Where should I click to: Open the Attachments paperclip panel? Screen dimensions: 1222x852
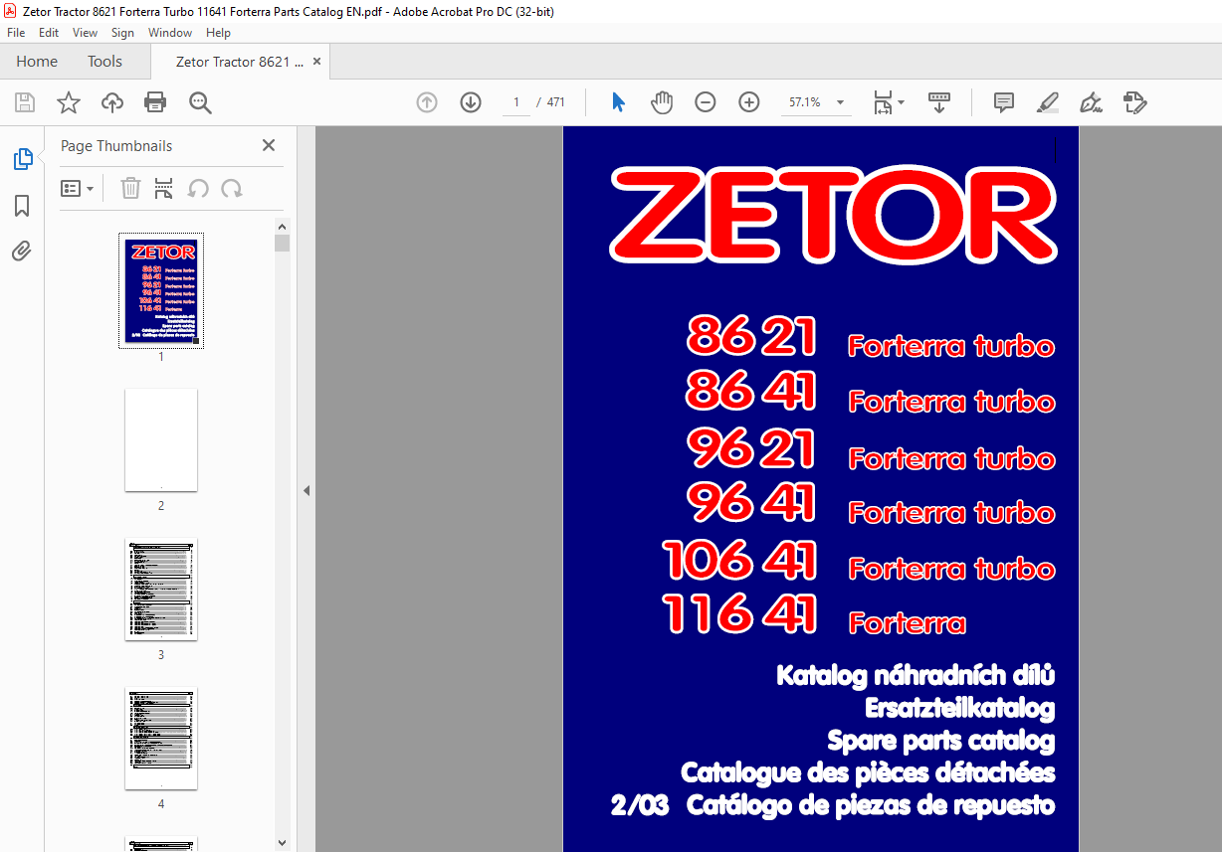[x=22, y=251]
